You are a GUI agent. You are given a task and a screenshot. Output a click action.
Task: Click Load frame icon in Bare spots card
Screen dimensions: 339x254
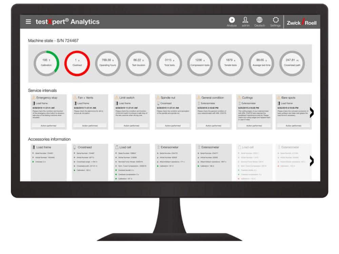[x=279, y=103]
